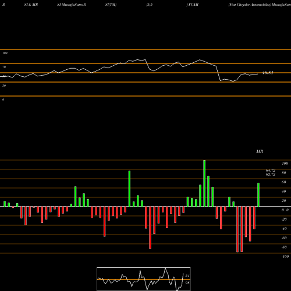
Task: Click the '-80' axis label in MR chart
Action: tap(284, 247)
